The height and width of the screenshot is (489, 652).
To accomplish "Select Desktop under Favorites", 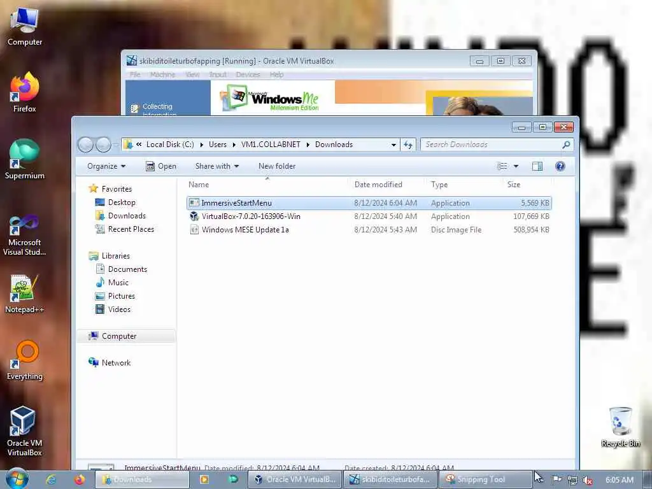I will pyautogui.click(x=116, y=202).
